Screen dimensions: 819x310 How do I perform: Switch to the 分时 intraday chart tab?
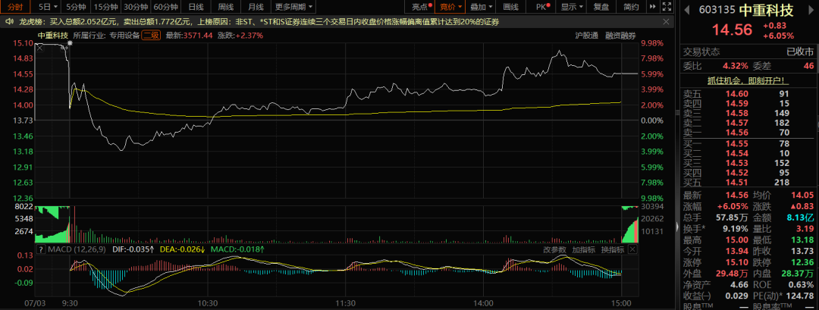coord(16,7)
